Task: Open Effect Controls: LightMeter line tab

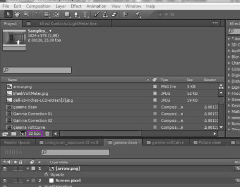Action: tap(68, 24)
